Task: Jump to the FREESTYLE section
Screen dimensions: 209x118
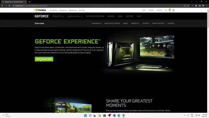Action: click(135, 23)
